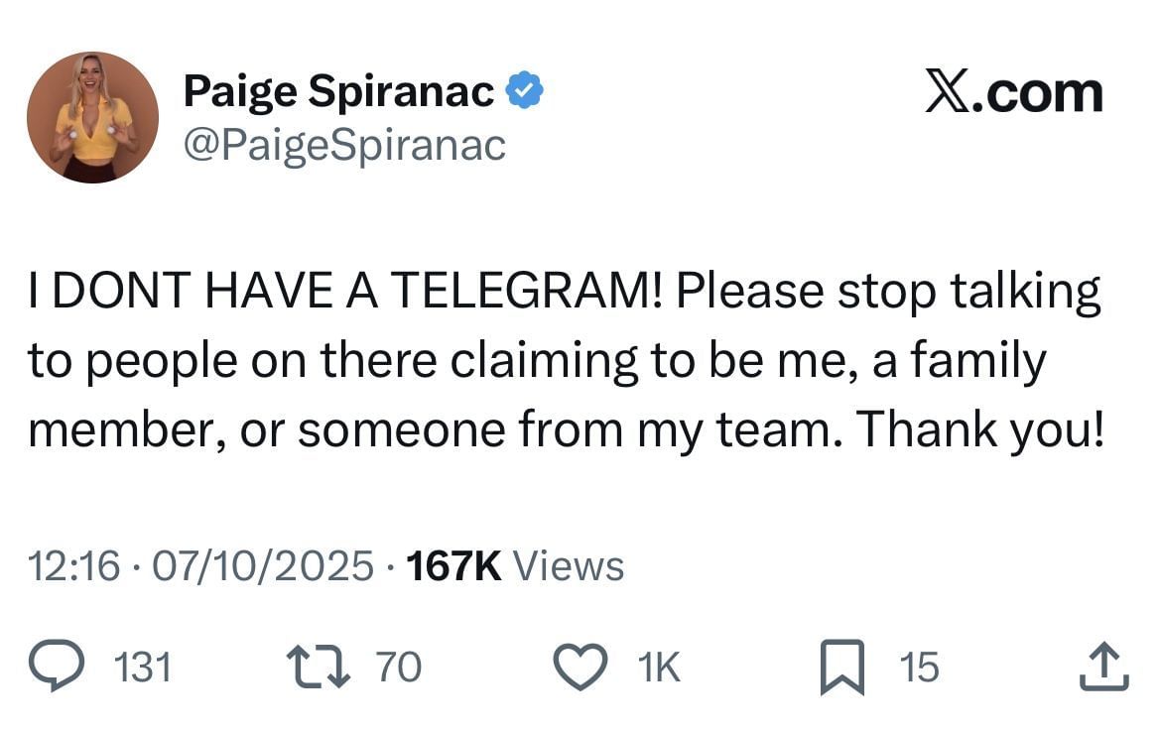Open the share menu via upload arrow icon
The image size is (1161, 731).
click(1104, 667)
